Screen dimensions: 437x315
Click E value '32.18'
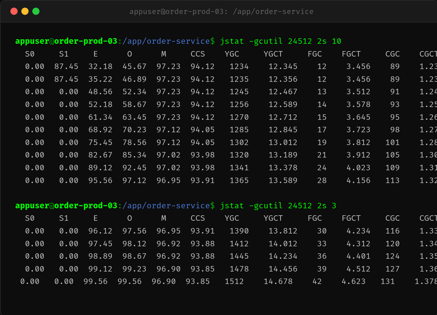click(100, 66)
